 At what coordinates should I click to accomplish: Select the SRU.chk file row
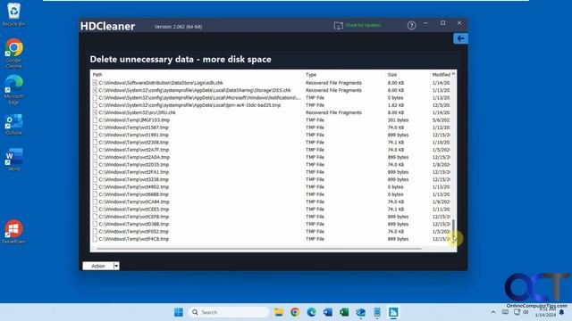click(272, 113)
